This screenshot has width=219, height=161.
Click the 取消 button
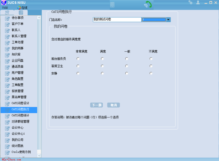point(113,105)
